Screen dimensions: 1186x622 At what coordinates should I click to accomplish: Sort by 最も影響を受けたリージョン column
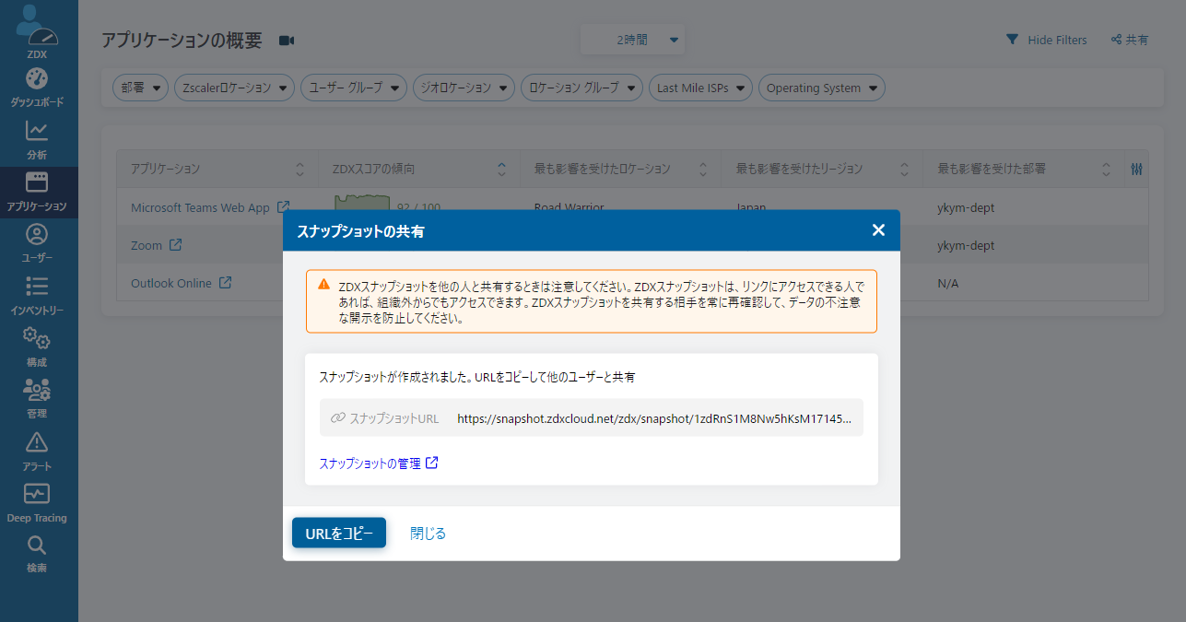(x=905, y=170)
